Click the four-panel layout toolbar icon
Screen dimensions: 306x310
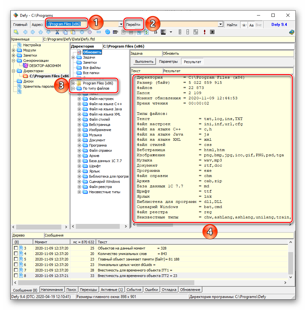pyautogui.click(x=196, y=32)
